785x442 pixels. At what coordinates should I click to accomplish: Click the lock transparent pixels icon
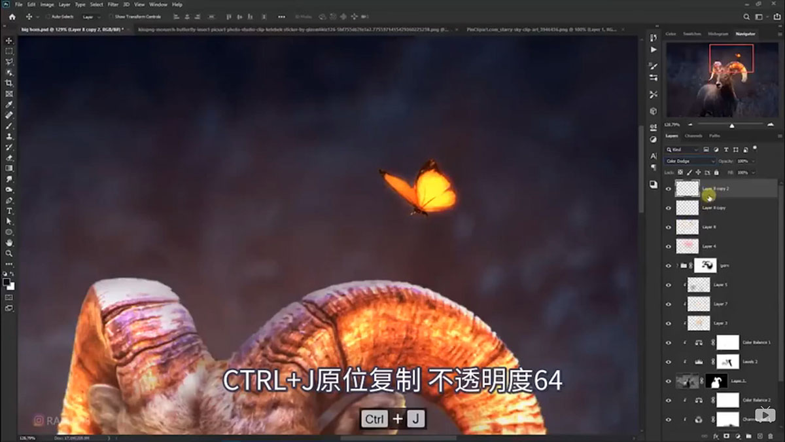tap(680, 172)
